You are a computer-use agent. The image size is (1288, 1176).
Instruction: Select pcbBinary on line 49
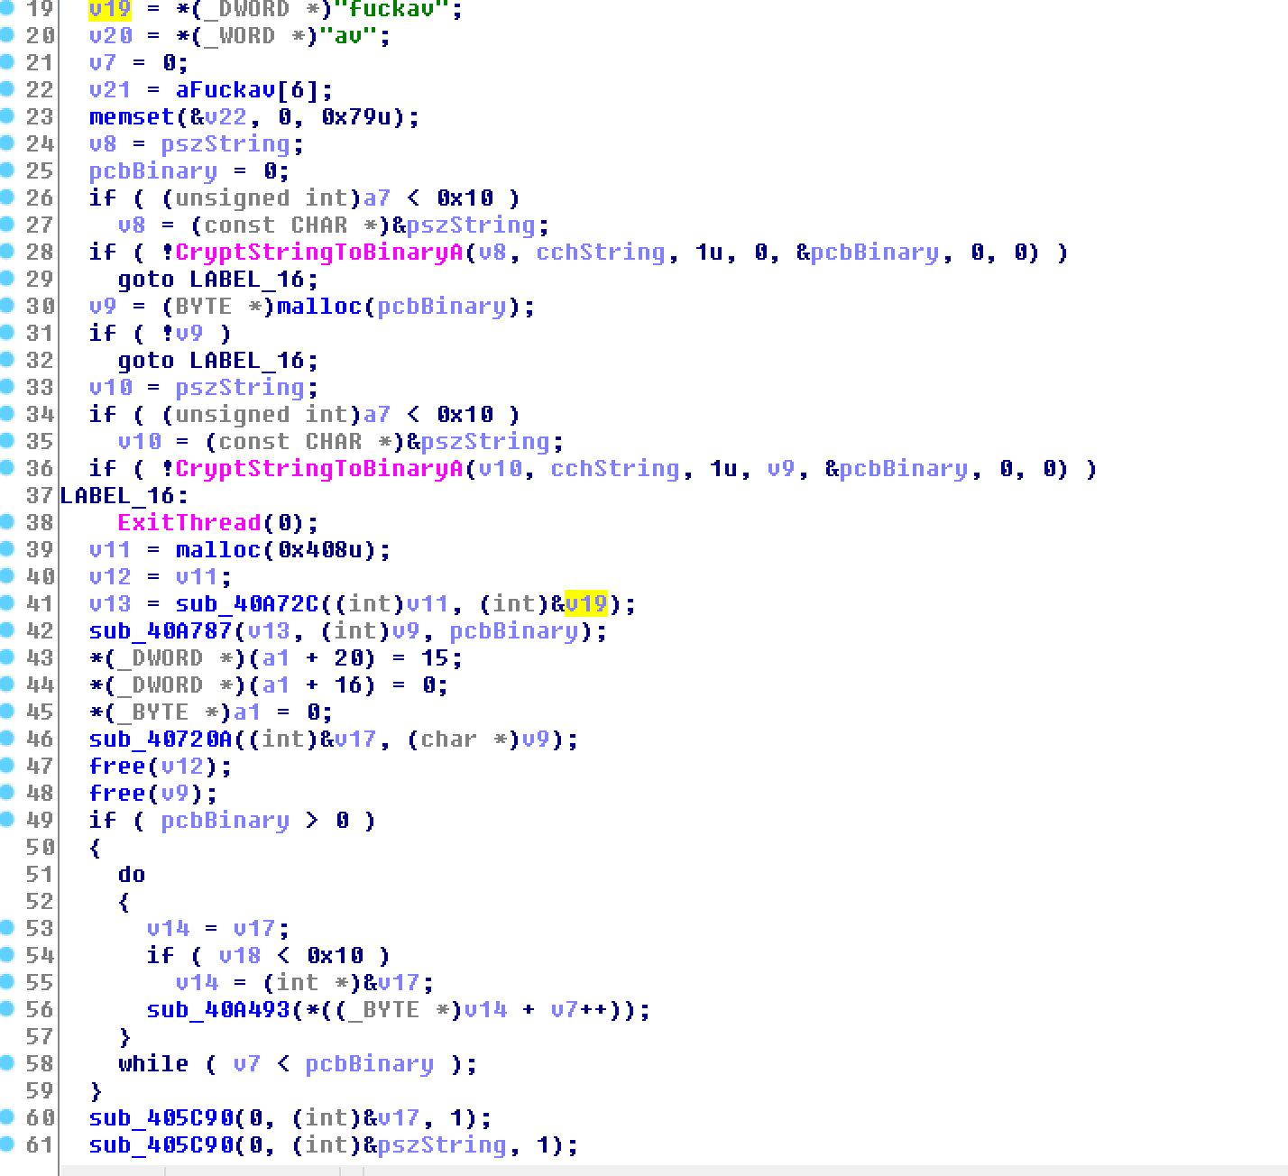click(225, 821)
